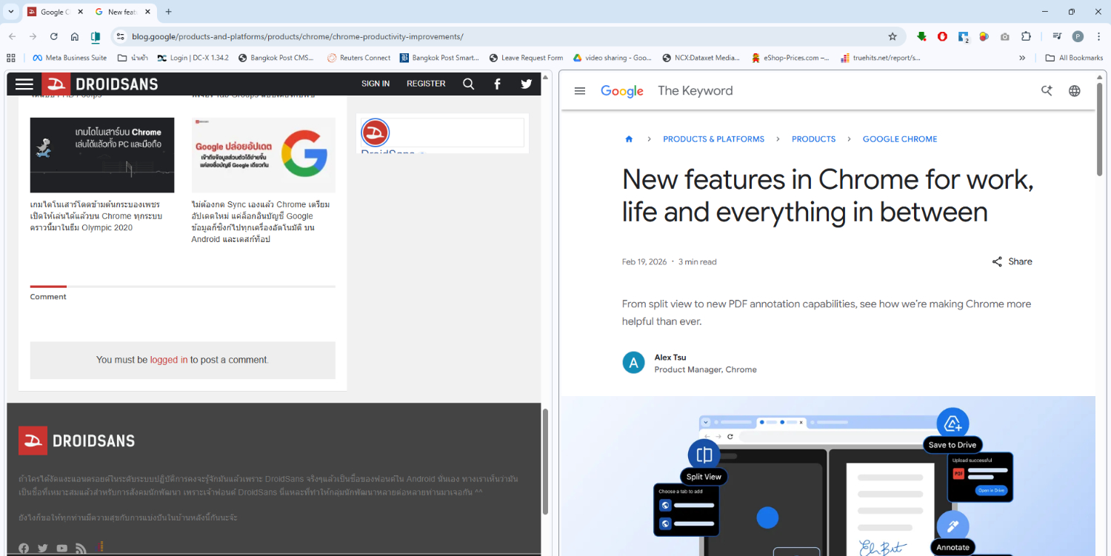This screenshot has width=1111, height=556.
Task: Open the DroidSans hamburger menu
Action: (x=24, y=84)
